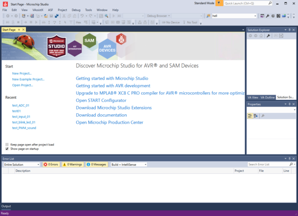Click the New Project... link
Image resolution: width=298 pixels, height=216 pixels.
point(22,73)
